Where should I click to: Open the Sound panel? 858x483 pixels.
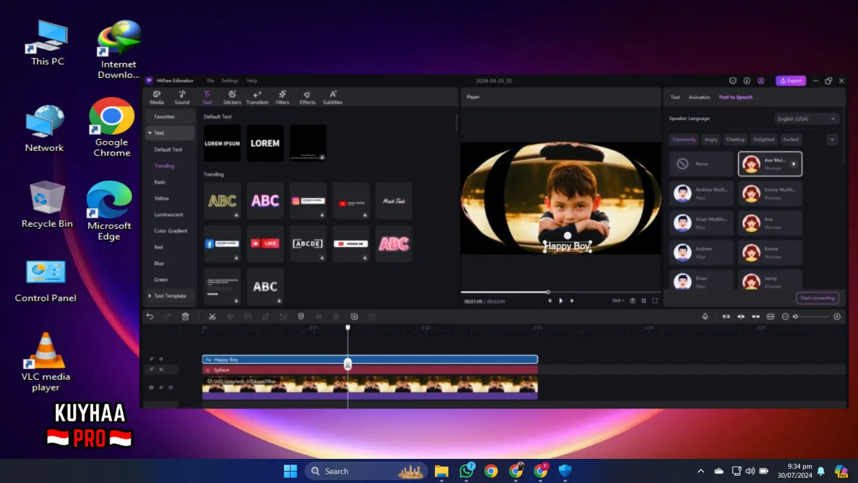[x=182, y=97]
